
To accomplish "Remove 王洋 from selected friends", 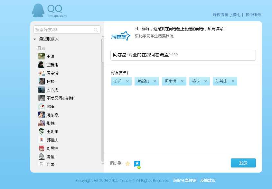I will point(127,81).
